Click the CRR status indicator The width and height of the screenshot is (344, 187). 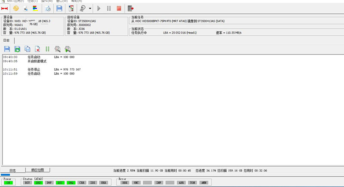[x=82, y=183]
